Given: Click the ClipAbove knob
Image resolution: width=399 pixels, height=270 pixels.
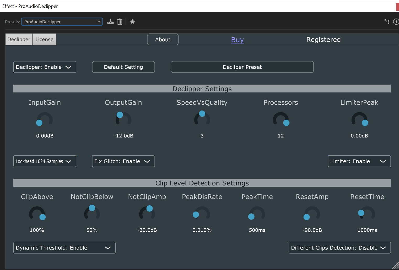Looking at the screenshot, I should [37, 214].
